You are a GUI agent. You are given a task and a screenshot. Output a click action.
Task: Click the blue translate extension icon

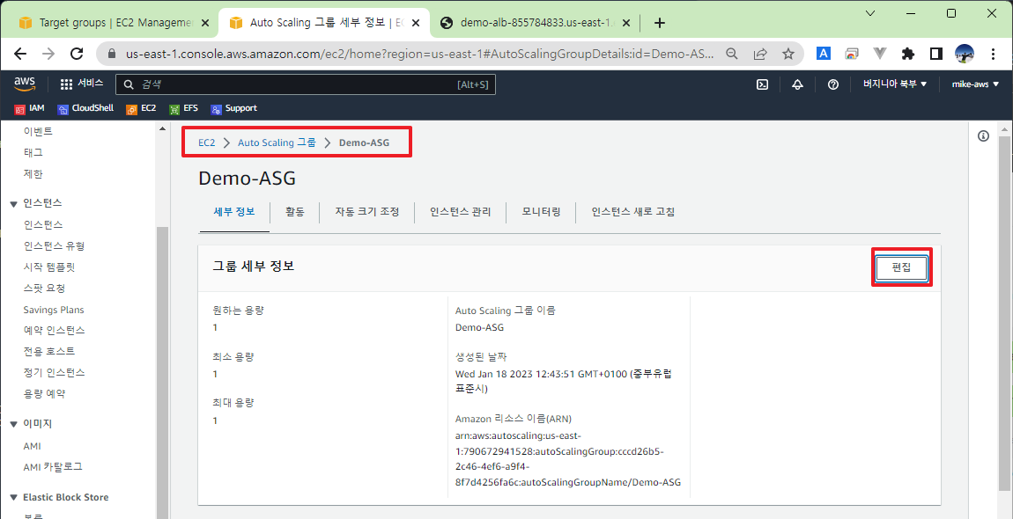823,54
